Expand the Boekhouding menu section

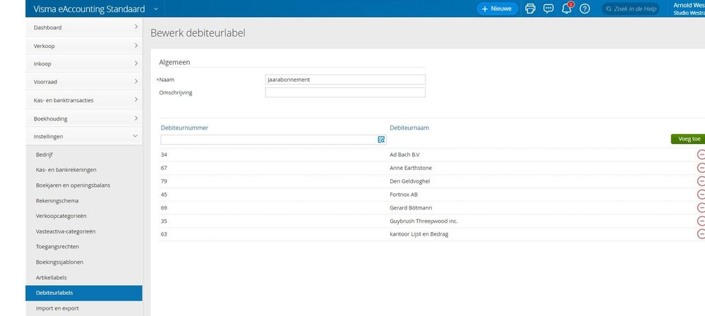[x=84, y=119]
